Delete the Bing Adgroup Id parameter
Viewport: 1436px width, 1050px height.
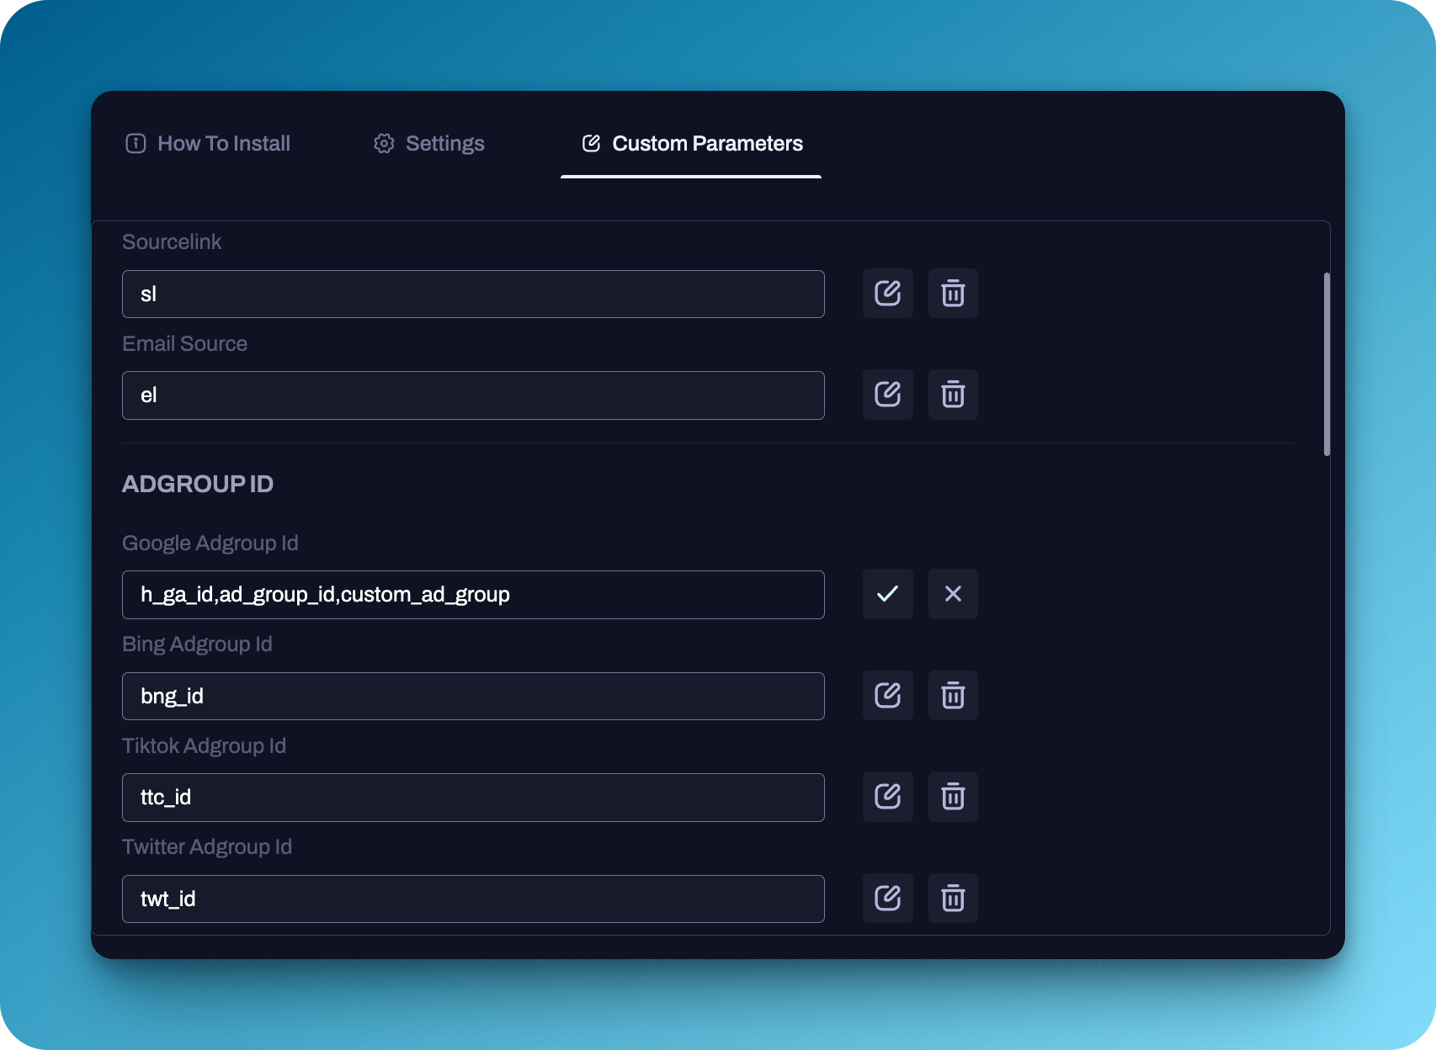click(x=953, y=696)
